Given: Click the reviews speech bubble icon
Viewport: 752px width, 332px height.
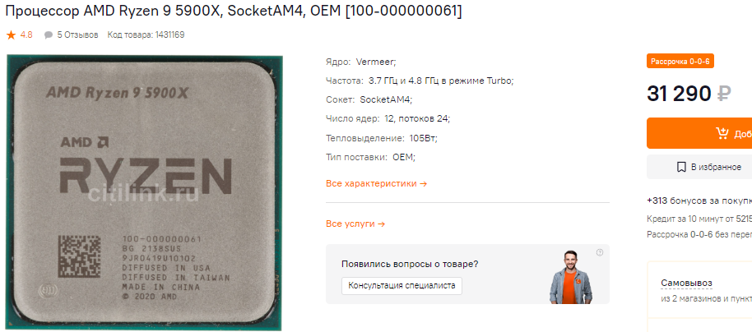Looking at the screenshot, I should 48,35.
